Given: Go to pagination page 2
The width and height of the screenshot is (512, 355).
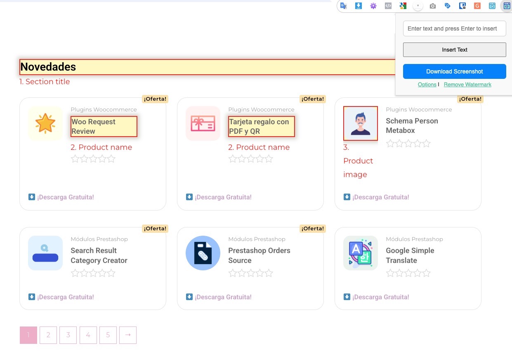Looking at the screenshot, I should (48, 335).
